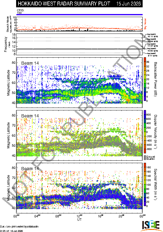Click the red Sky Noise label
The image size is (163, 232).
[x=145, y=24]
